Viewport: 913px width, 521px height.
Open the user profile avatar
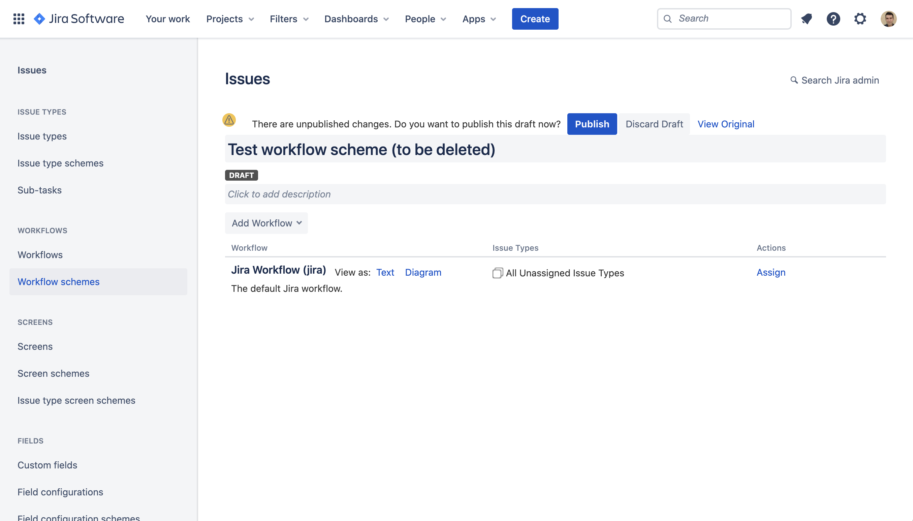888,19
